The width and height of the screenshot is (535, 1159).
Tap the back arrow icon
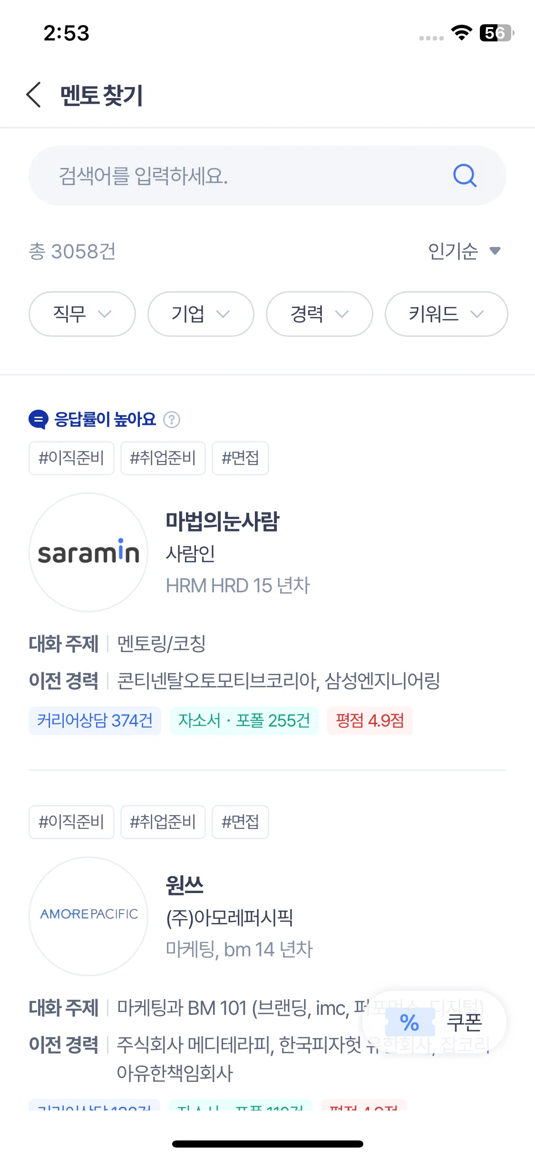click(34, 95)
